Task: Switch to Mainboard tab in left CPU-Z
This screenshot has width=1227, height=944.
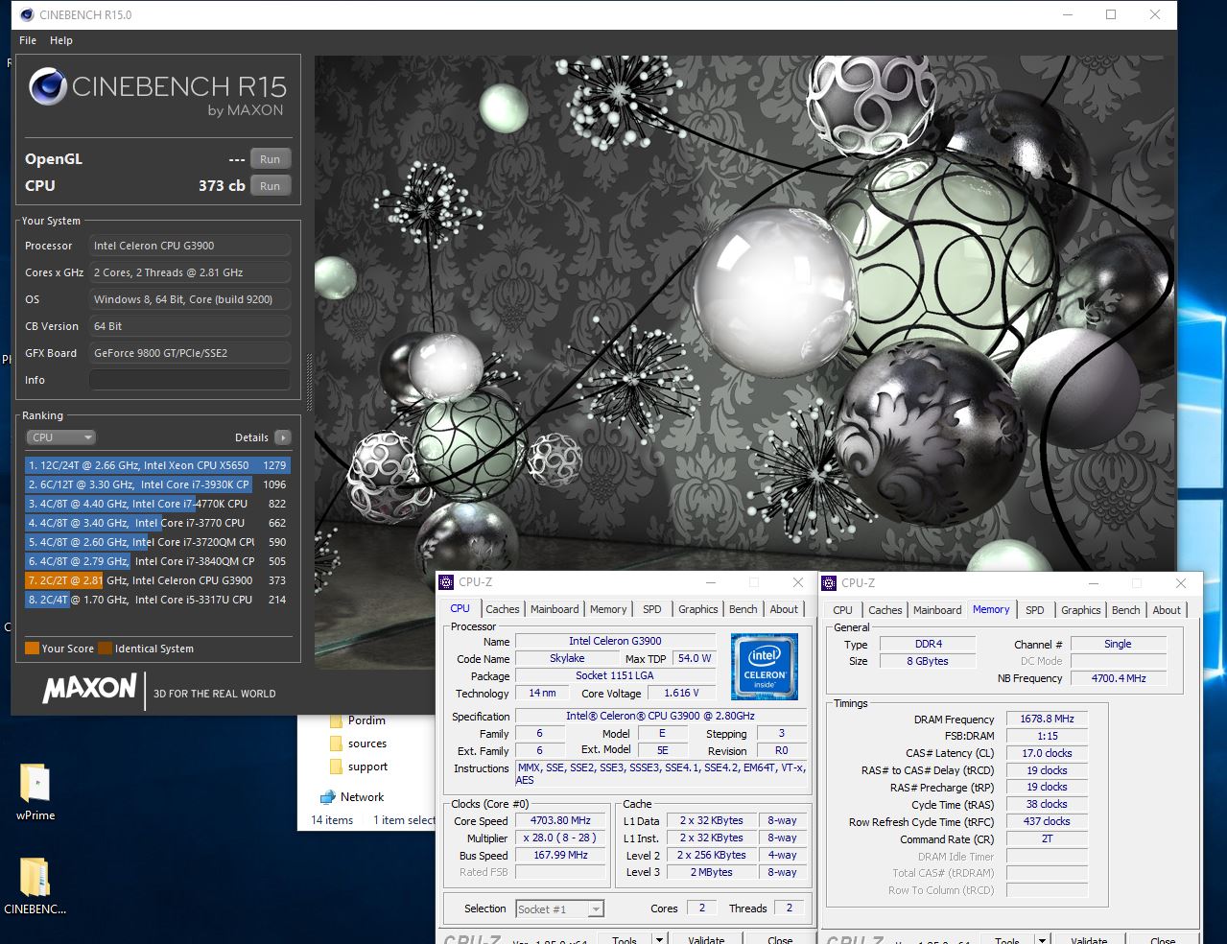Action: click(555, 609)
